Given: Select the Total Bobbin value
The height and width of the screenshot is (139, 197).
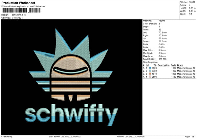Looking at the screenshot, I should (163, 59).
